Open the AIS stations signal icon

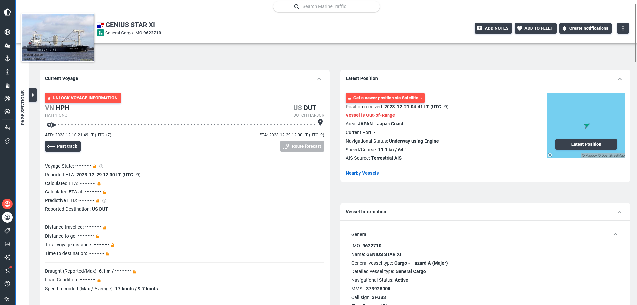(x=7, y=98)
